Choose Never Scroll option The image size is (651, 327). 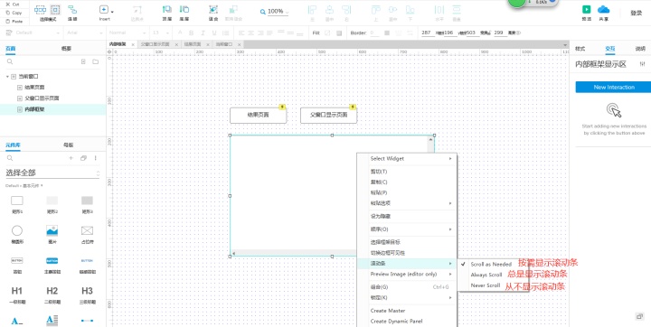pos(485,285)
